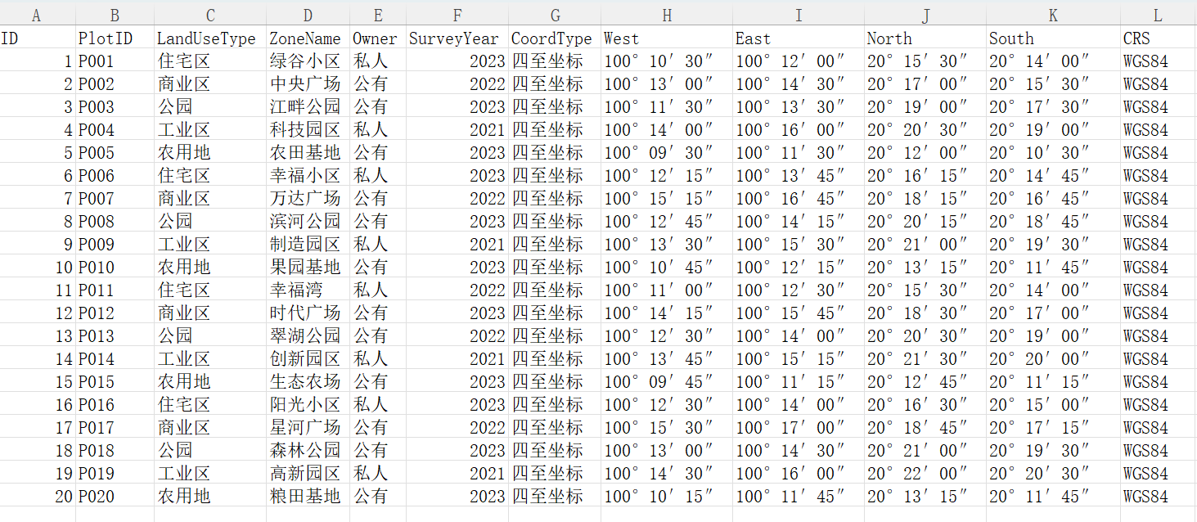Click the East header cell
The image size is (1197, 522).
tap(799, 38)
